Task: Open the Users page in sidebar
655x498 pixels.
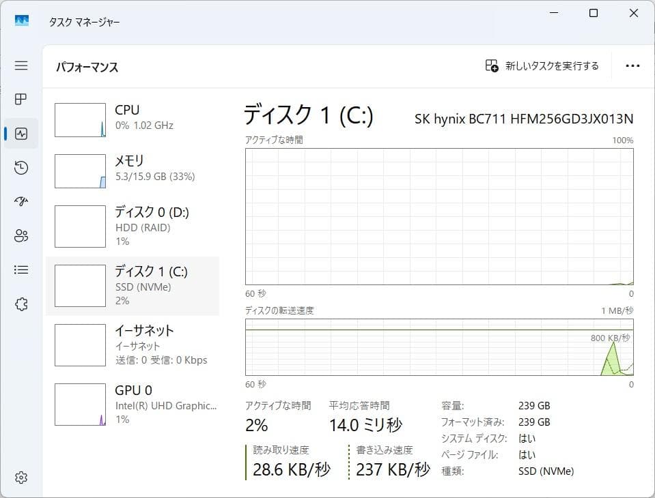Action: point(20,235)
